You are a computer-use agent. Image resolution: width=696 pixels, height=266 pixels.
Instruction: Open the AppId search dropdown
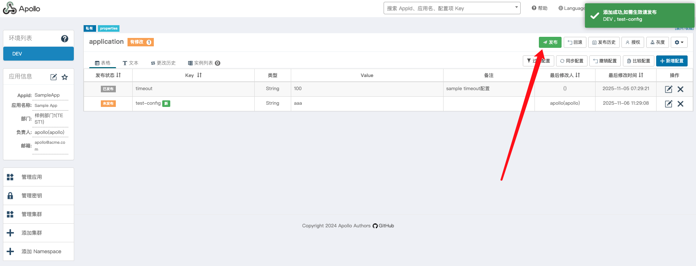(x=452, y=8)
